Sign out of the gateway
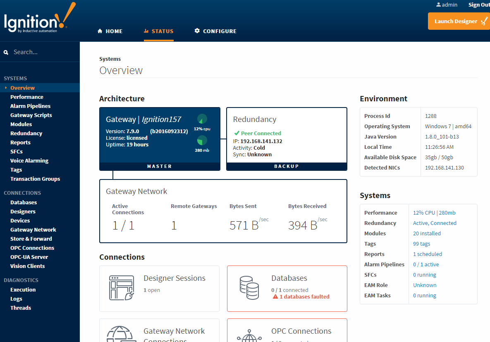This screenshot has width=490, height=342. pos(479,5)
